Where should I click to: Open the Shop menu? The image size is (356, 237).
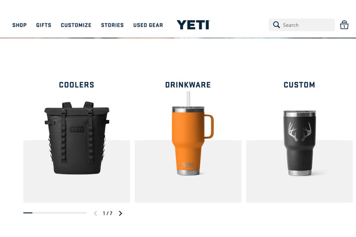tap(19, 25)
